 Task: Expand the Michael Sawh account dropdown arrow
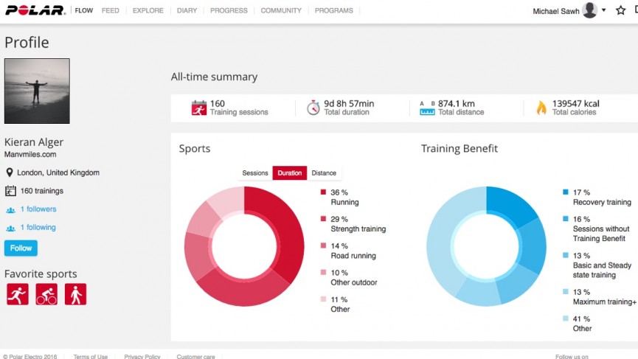[x=604, y=10]
